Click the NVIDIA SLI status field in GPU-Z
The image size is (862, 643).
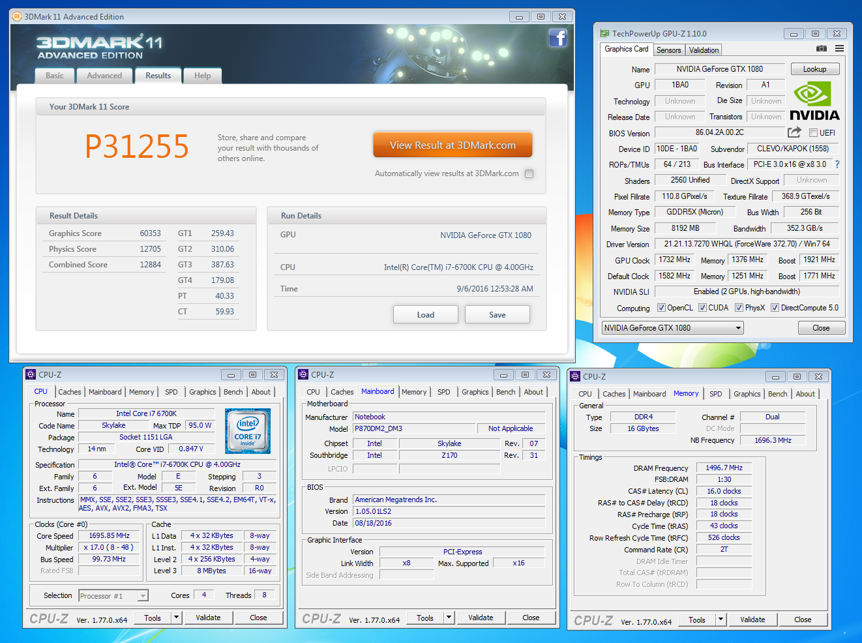(x=747, y=292)
